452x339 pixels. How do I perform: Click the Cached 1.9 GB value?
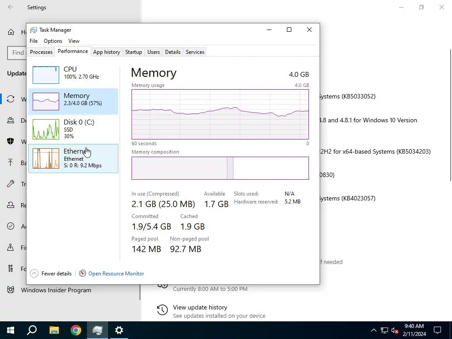[192, 226]
